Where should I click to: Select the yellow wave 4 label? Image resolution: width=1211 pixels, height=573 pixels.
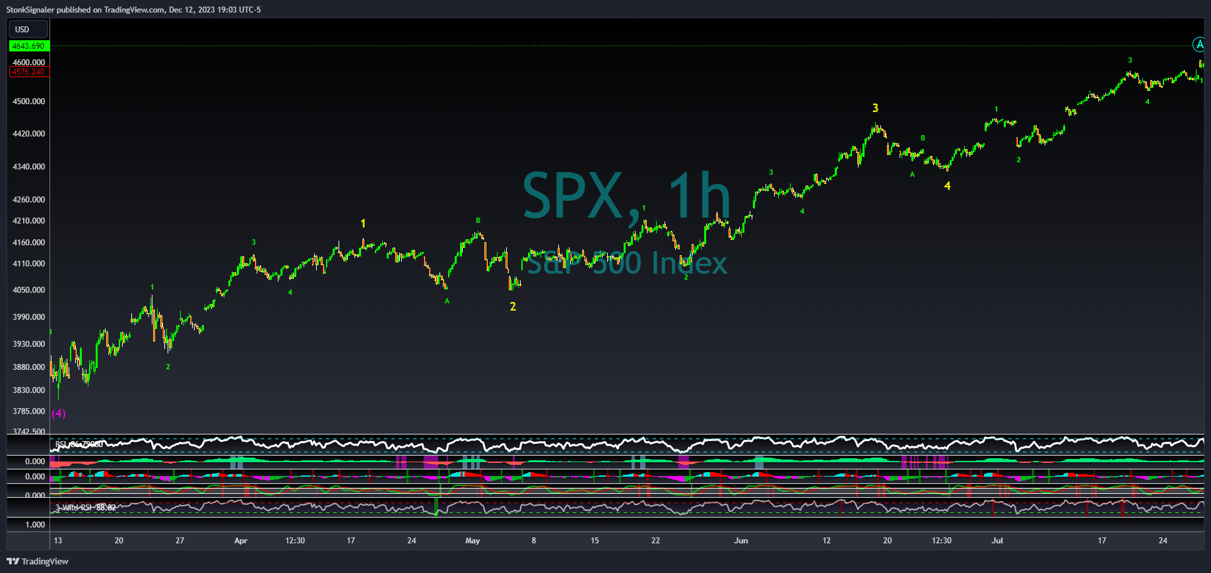[x=947, y=186]
